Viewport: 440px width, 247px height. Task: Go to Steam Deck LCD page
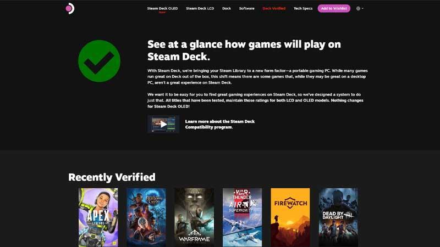click(200, 8)
